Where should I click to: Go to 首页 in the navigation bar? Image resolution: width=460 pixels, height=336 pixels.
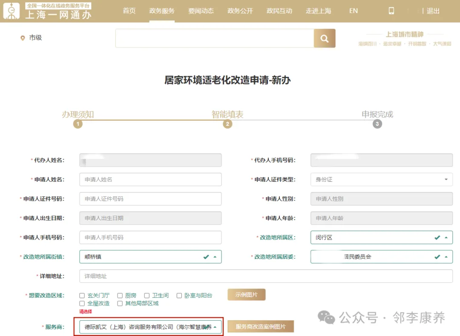(129, 11)
